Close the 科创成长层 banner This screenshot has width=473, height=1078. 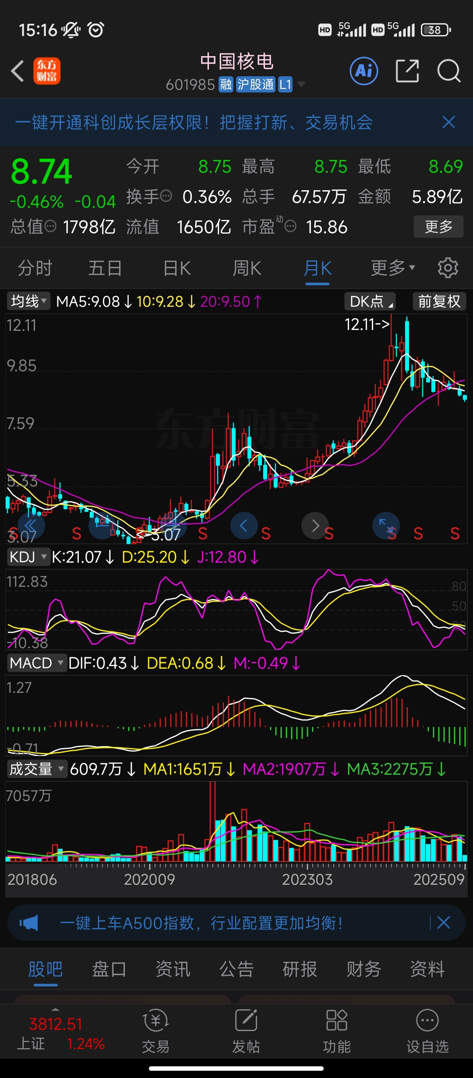click(x=448, y=122)
